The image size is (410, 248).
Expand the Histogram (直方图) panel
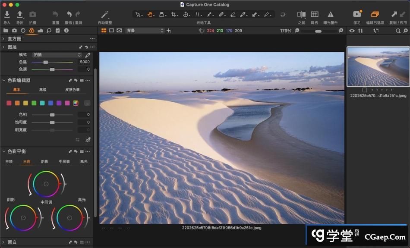click(4, 39)
